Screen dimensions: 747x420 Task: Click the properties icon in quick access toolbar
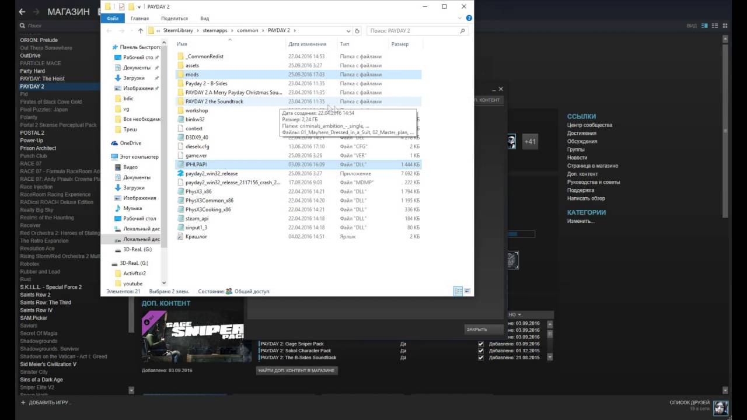(121, 6)
